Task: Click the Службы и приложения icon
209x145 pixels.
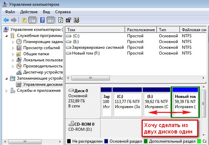Action: point(13,90)
